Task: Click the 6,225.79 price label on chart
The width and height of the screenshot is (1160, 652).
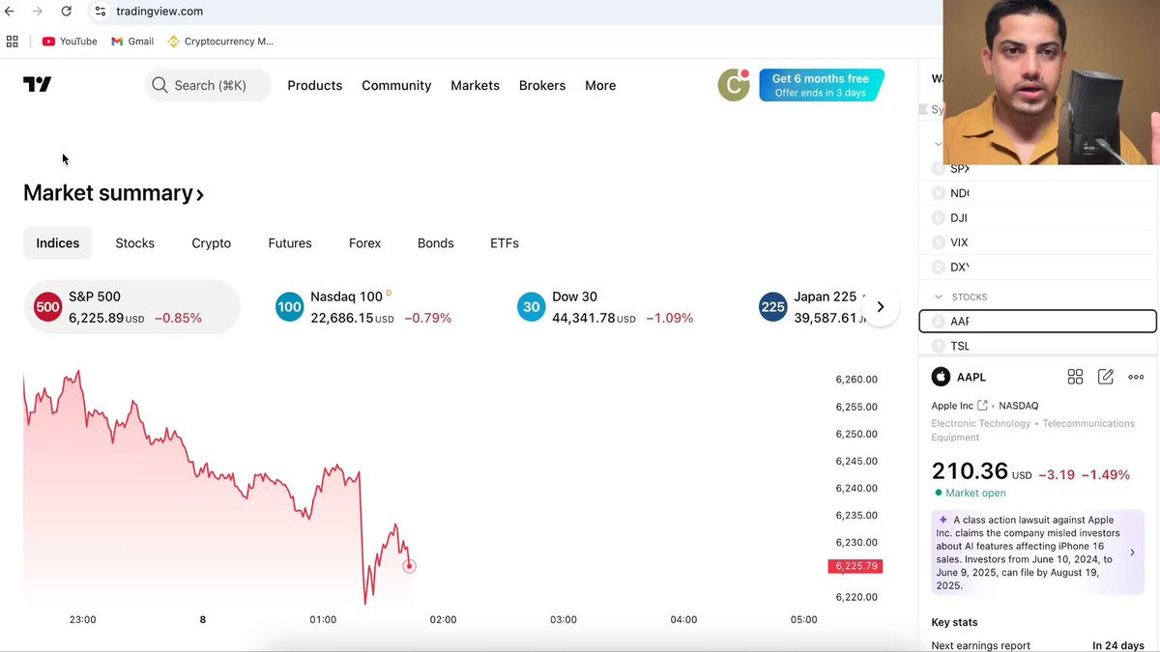Action: [855, 566]
